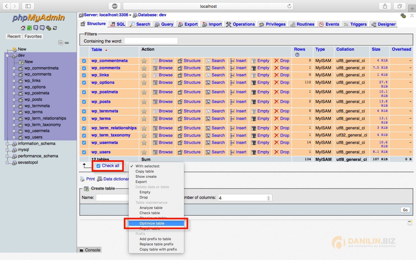Screen dimensions: 416x260
Task: Show all tabs icon in Safari
Action: (x=399, y=6)
